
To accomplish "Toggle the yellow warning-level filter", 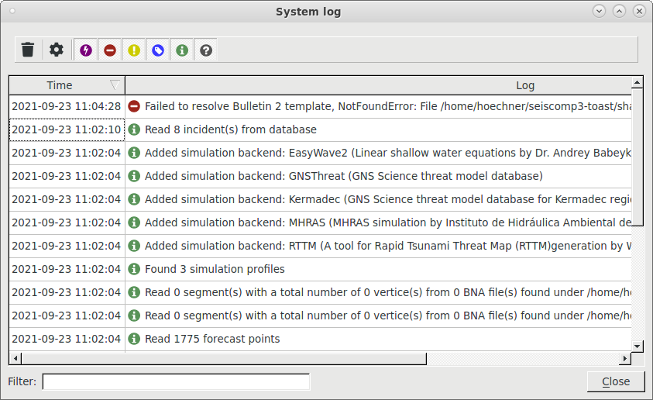I will pyautogui.click(x=134, y=50).
